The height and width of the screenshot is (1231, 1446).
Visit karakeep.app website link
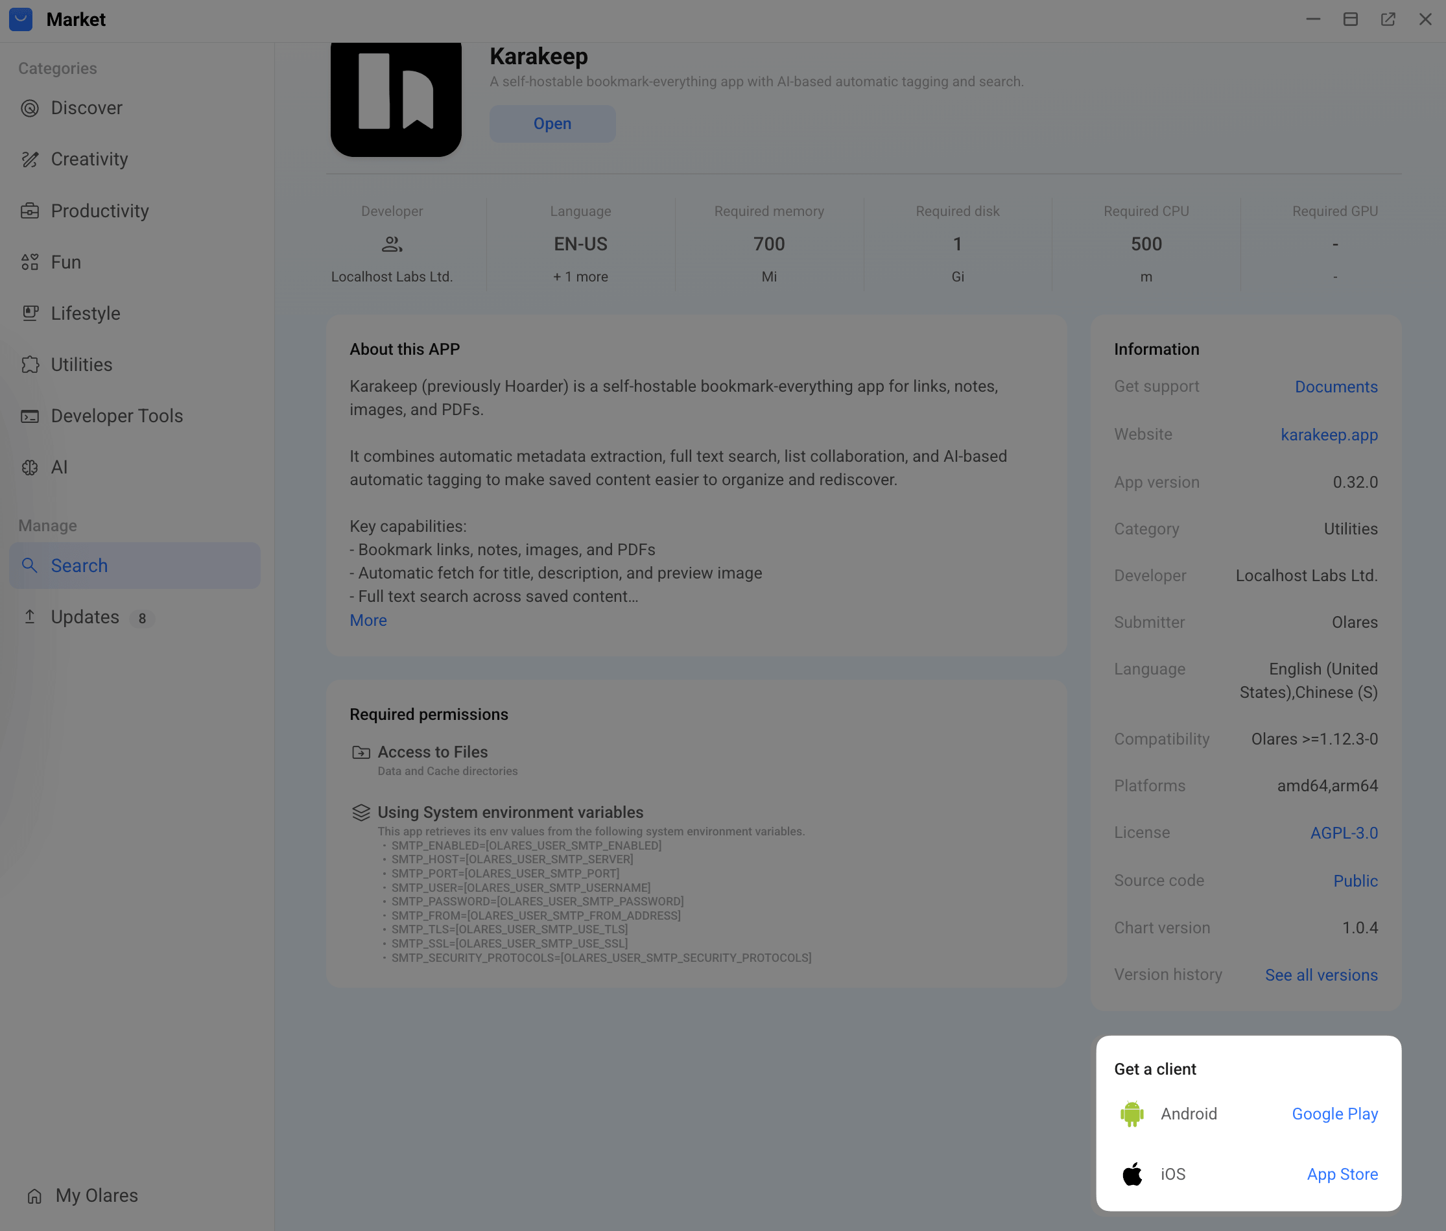pos(1329,435)
